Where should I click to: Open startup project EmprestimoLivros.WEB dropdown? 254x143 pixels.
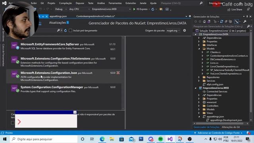pos(111,9)
